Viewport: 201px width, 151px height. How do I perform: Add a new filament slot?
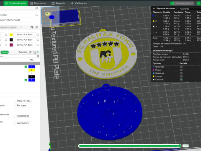pos(21,27)
